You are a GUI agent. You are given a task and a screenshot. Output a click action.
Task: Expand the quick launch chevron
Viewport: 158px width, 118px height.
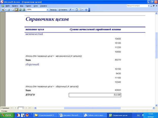[x=31, y=114]
